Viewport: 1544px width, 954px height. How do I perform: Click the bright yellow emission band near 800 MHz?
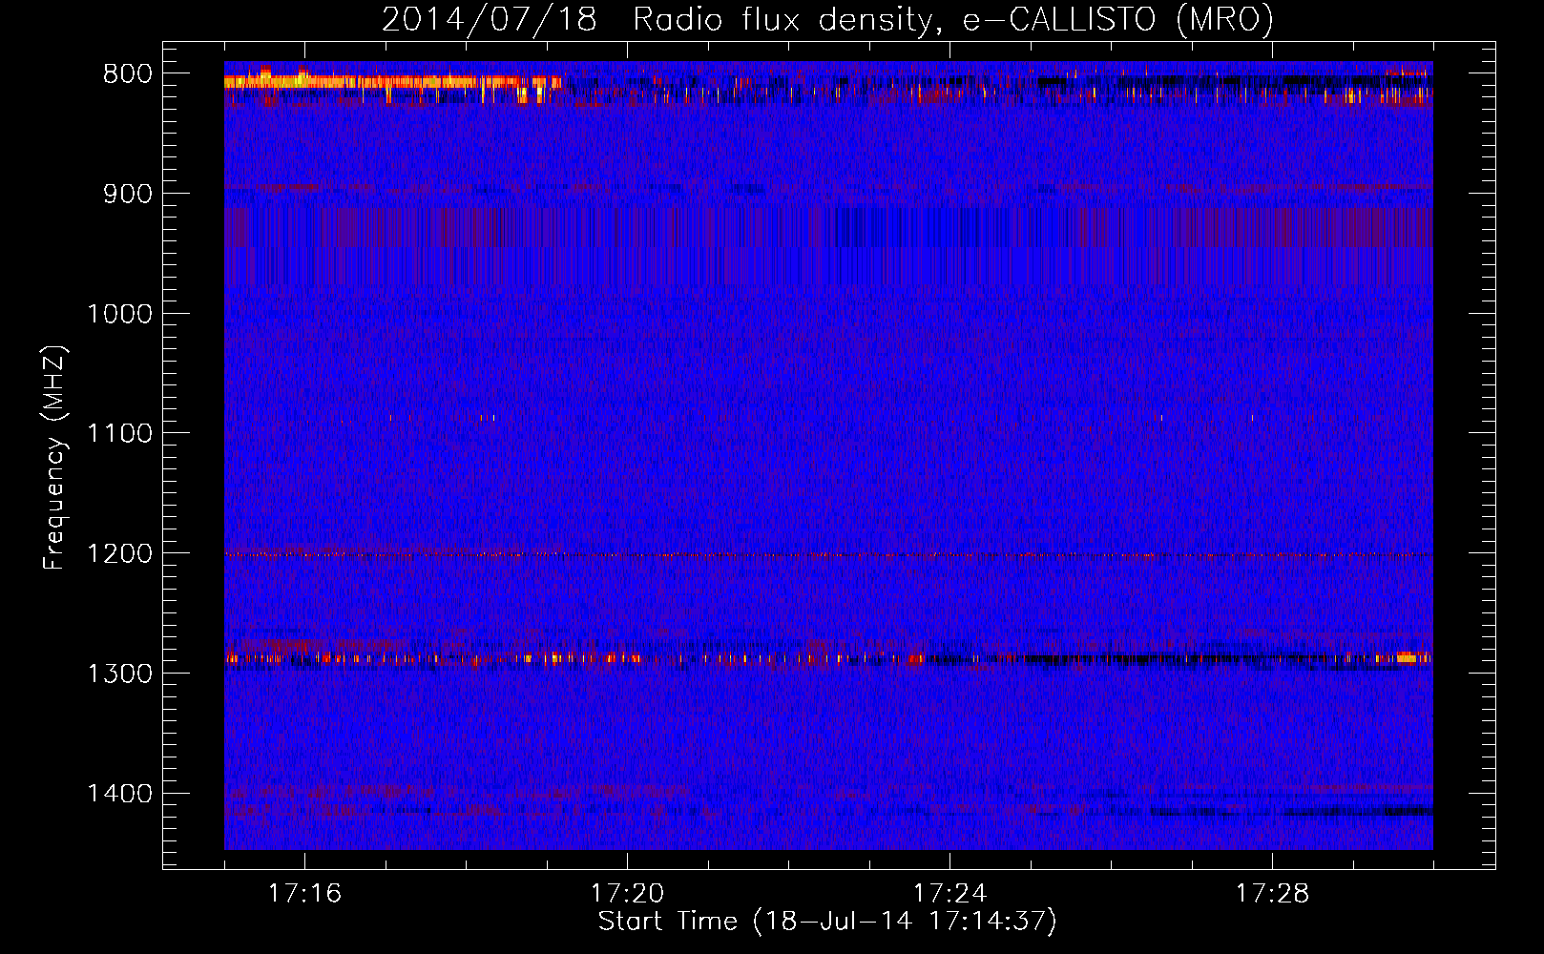tap(391, 82)
